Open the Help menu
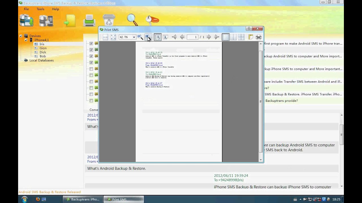This screenshot has width=362, height=203. pyautogui.click(x=56, y=9)
